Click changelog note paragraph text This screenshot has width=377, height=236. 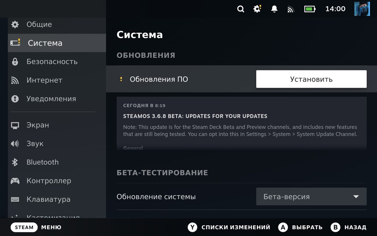(240, 131)
